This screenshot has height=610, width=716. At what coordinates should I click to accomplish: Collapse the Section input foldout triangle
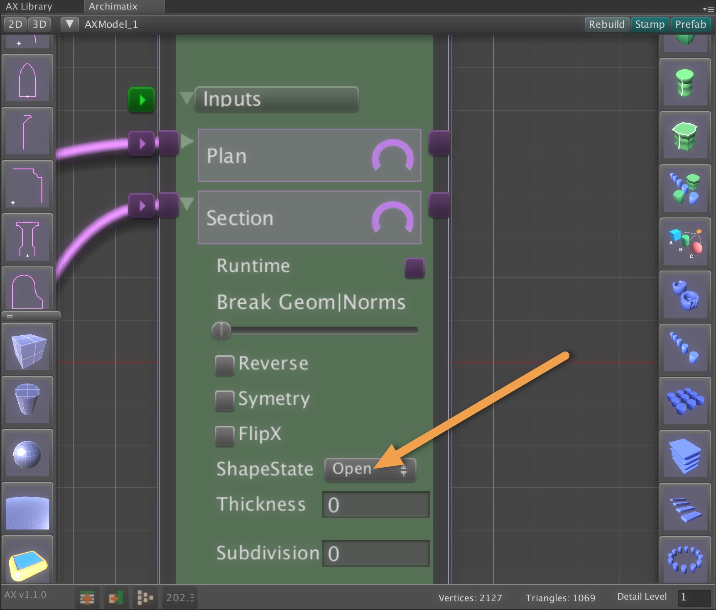(x=187, y=203)
